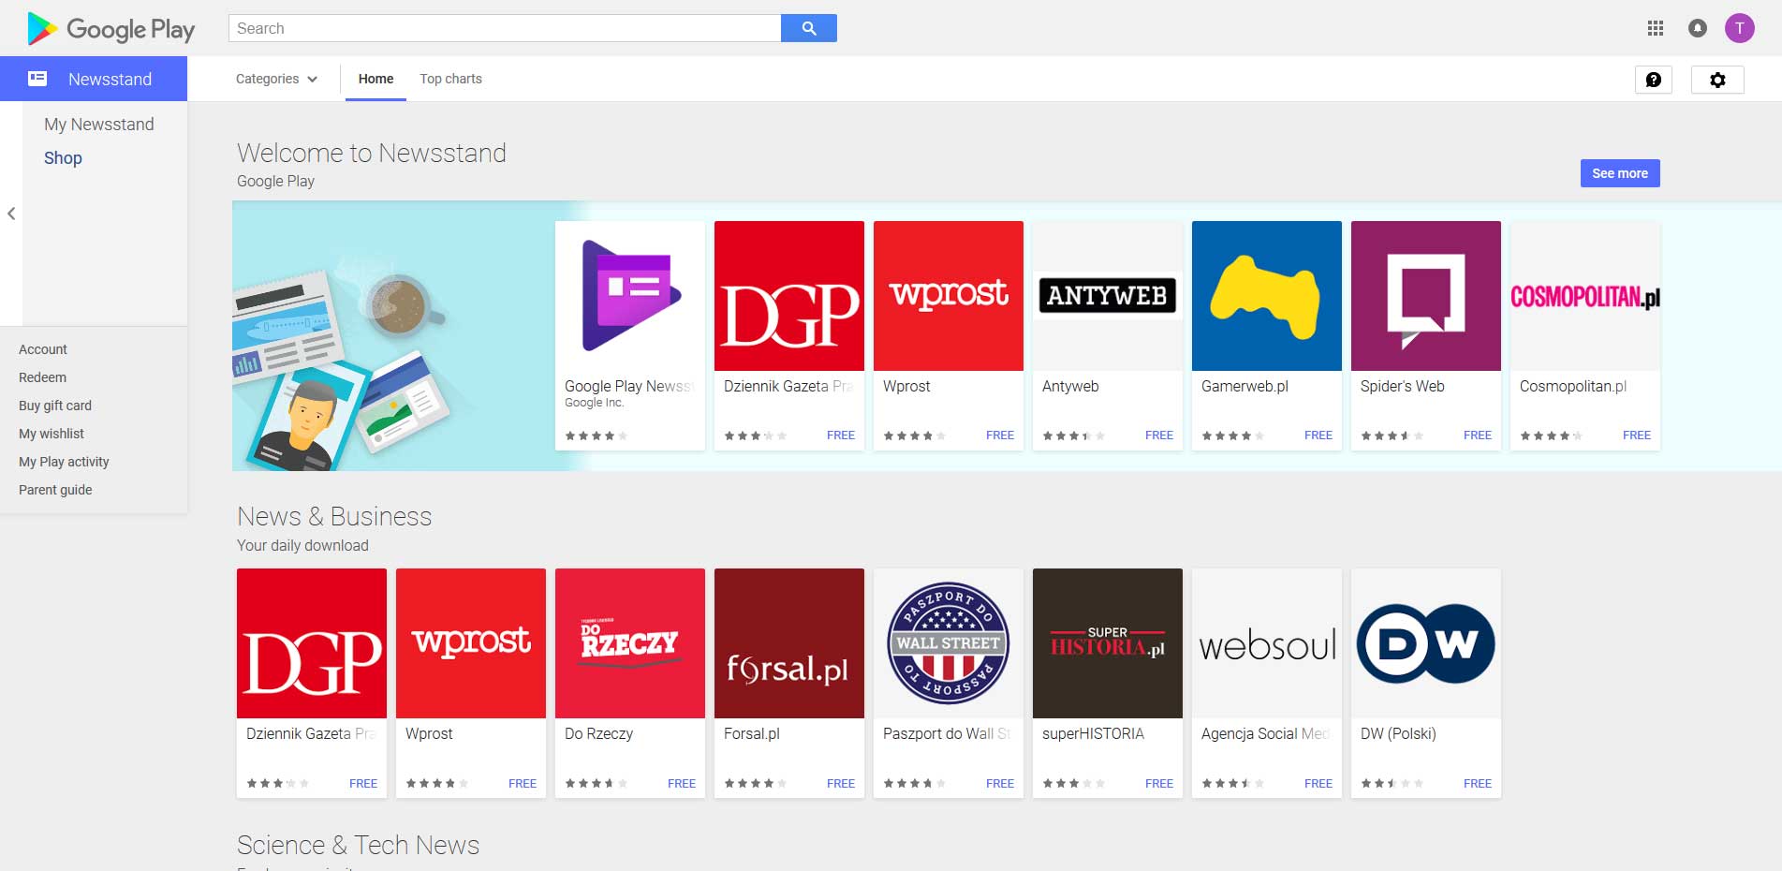Open the notifications bell
The height and width of the screenshot is (871, 1782).
[1697, 28]
